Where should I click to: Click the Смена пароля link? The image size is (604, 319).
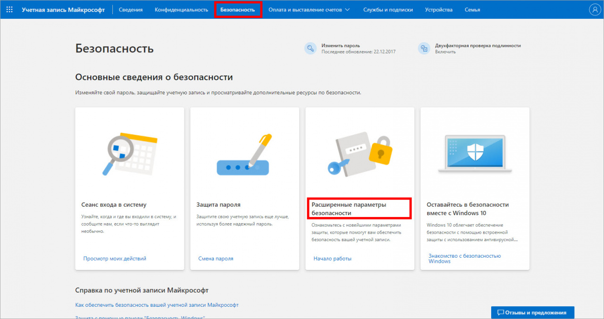[216, 259]
